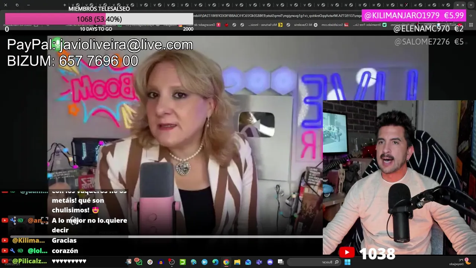The width and height of the screenshot is (476, 268).
Task: Open Task View from the taskbar
Action: (x=281, y=262)
